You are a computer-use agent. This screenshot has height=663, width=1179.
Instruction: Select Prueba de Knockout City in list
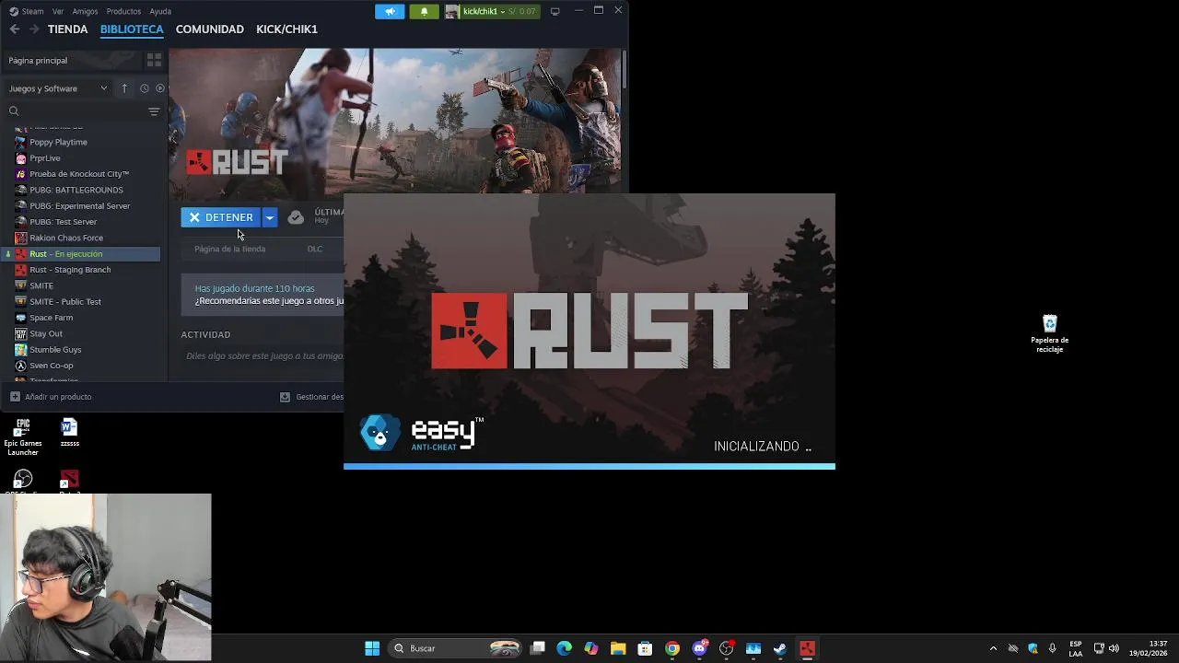[x=81, y=174]
